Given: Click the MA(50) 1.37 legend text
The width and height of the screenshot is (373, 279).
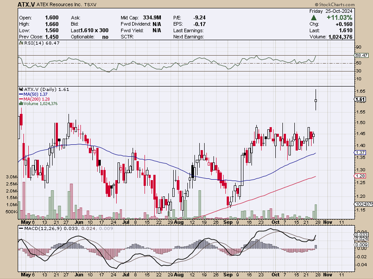Looking at the screenshot, I should click(35, 94).
